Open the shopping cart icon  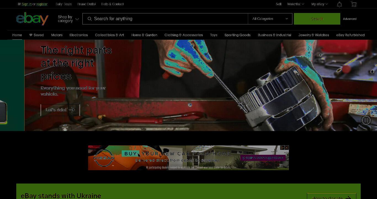pyautogui.click(x=354, y=4)
